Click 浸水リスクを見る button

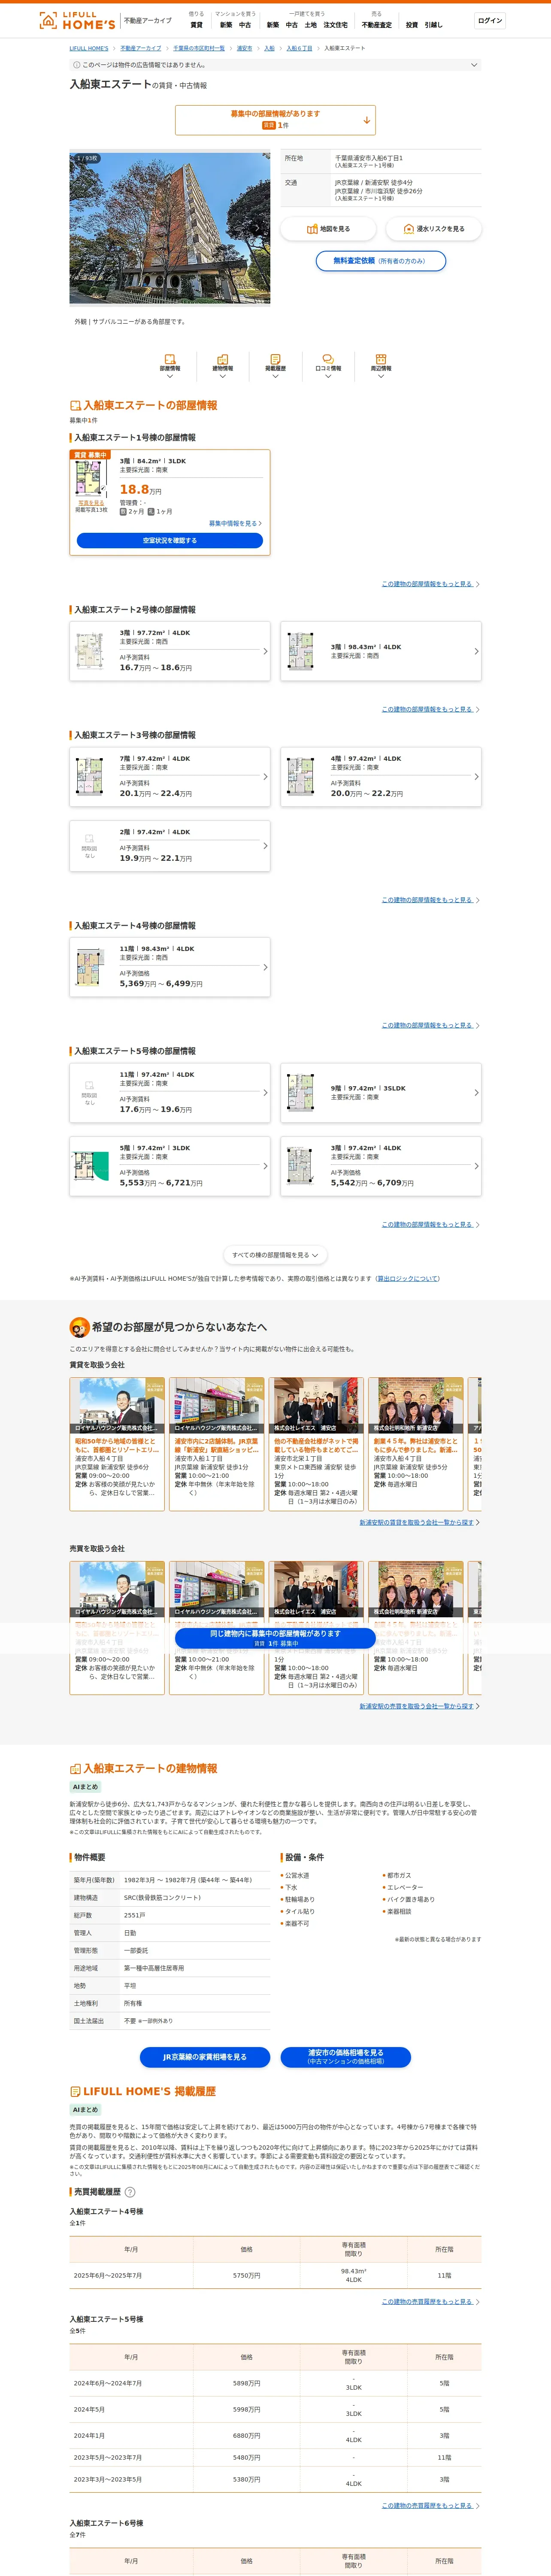[x=433, y=229]
